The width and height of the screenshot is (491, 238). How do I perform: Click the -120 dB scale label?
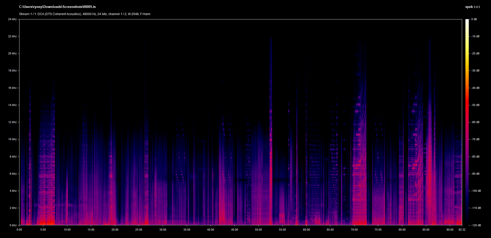476,225
